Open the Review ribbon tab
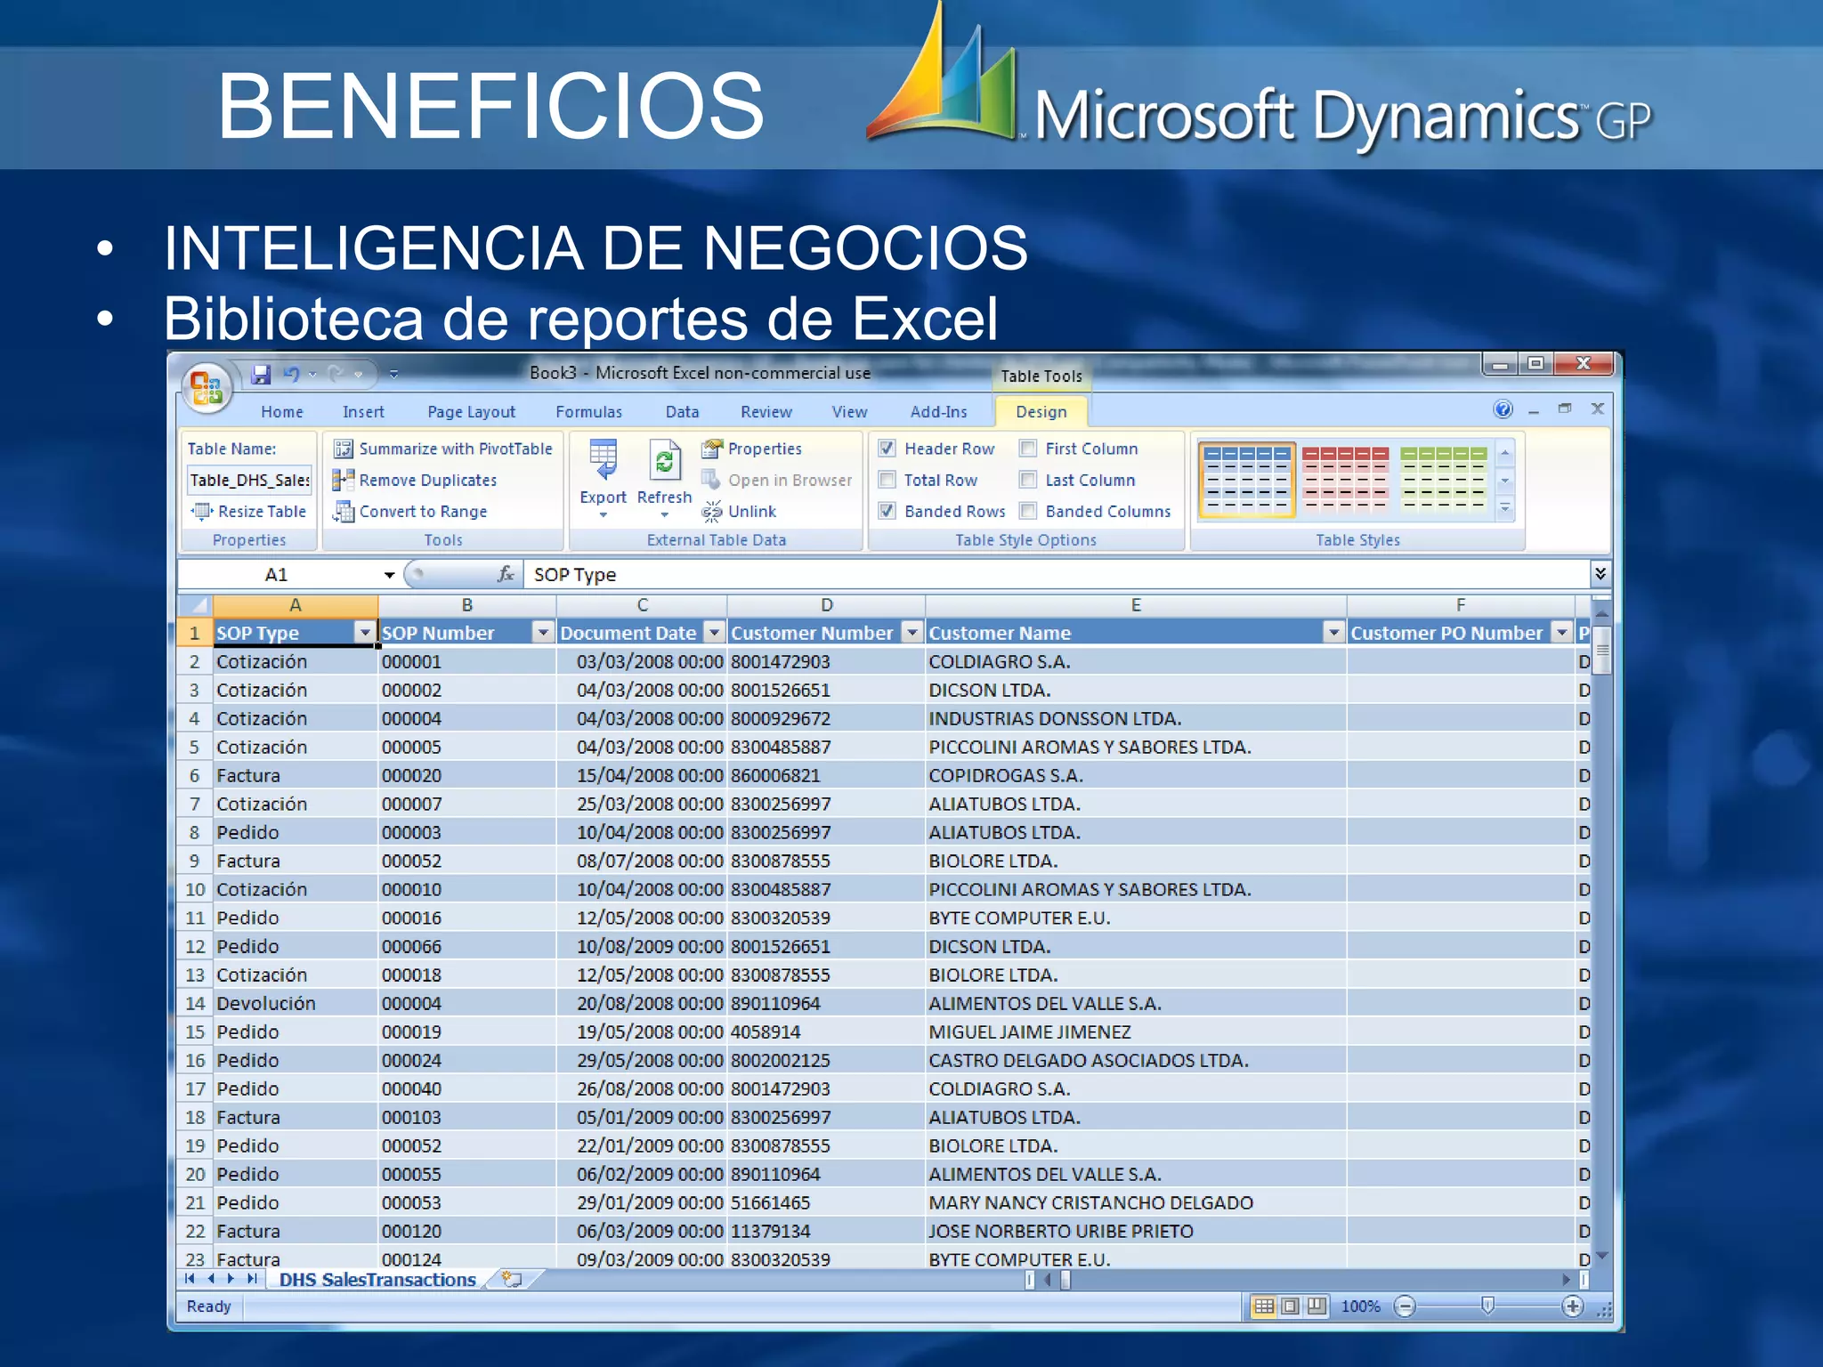The width and height of the screenshot is (1823, 1367). [766, 412]
